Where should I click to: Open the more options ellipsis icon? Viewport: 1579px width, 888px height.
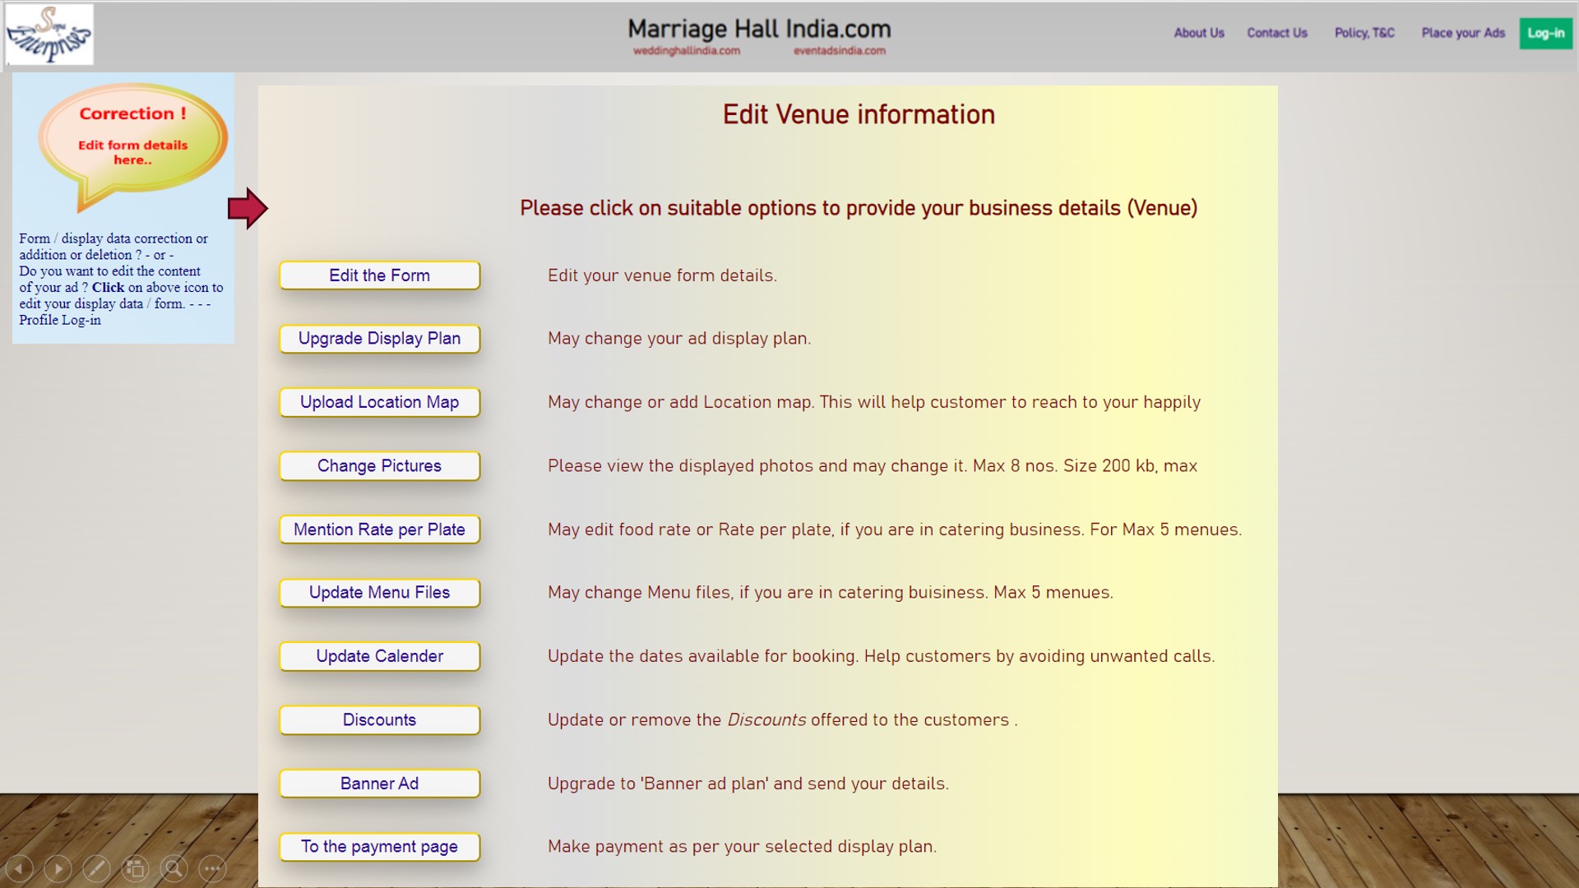pyautogui.click(x=212, y=868)
